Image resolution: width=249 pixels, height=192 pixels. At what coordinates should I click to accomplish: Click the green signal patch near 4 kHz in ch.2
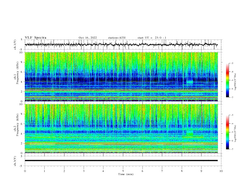pos(190,133)
